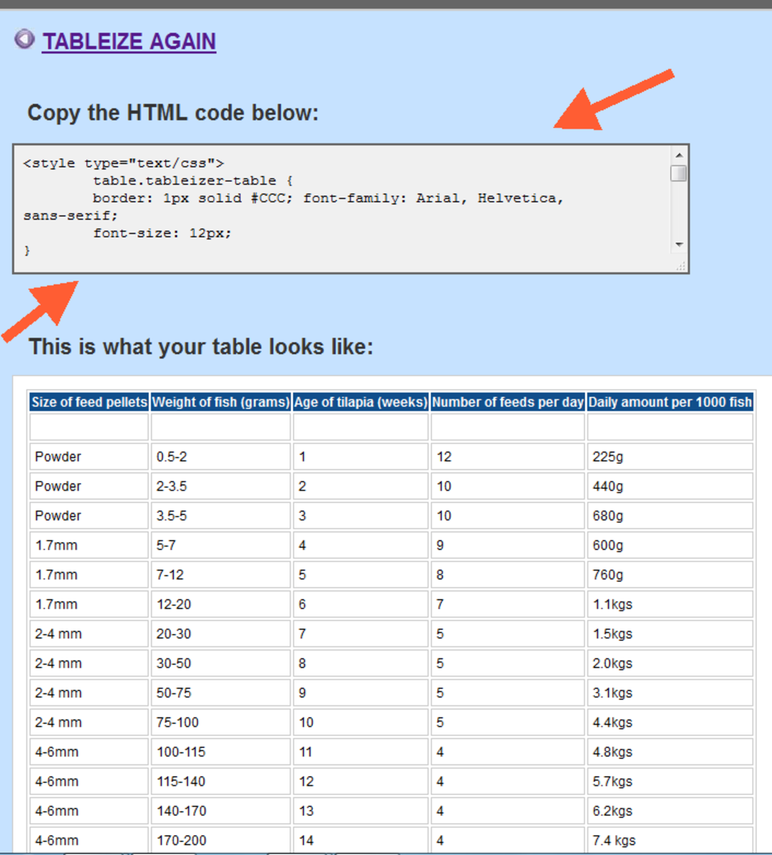
Task: Click the 'Weight of fish (grams)' header
Action: pos(222,402)
